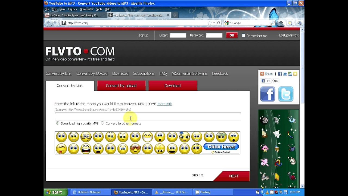Open the more info link
This screenshot has height=196, width=348.
click(x=164, y=104)
